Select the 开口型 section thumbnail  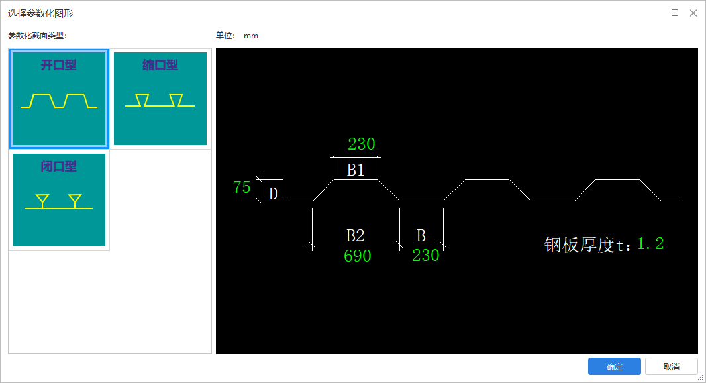59,99
